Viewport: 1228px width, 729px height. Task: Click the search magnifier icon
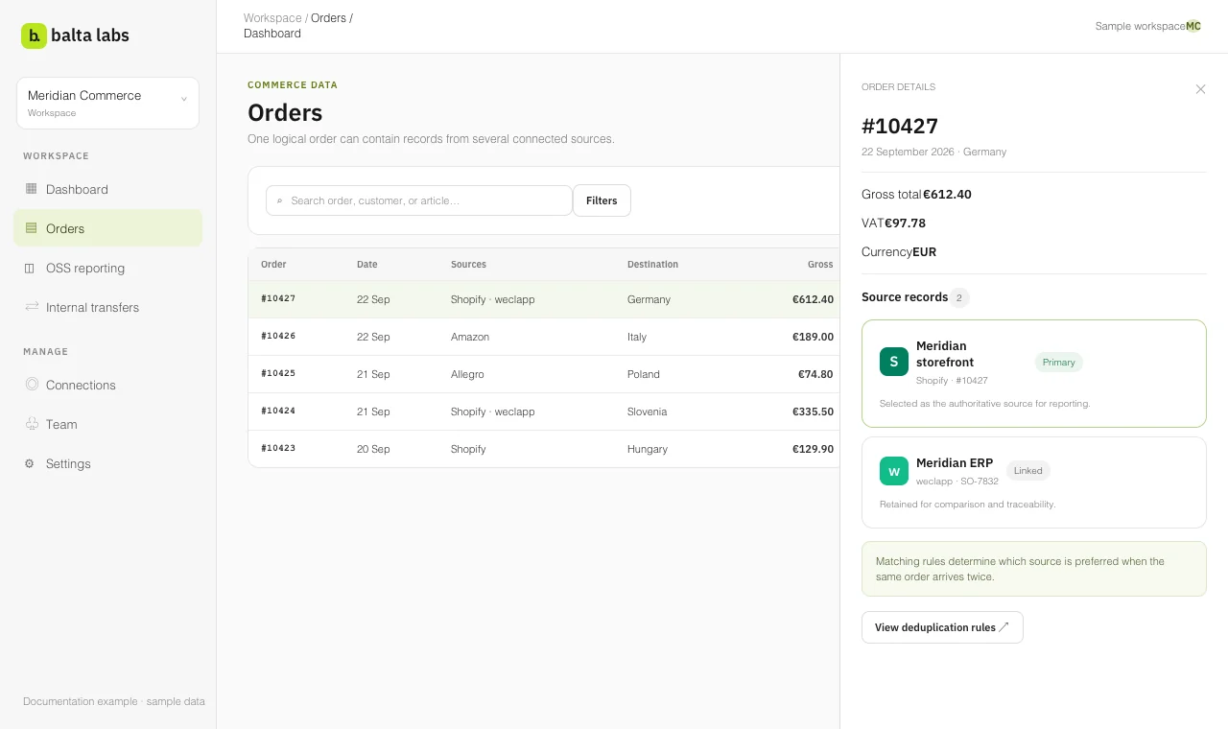coord(280,200)
